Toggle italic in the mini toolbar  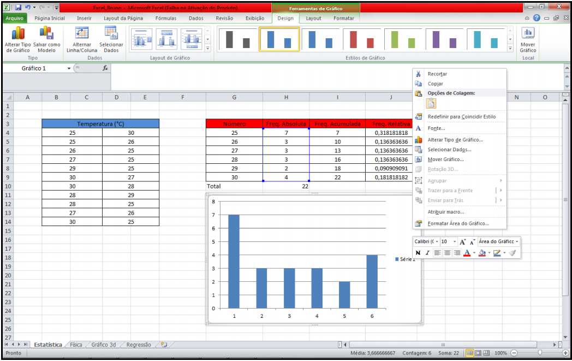coord(427,253)
